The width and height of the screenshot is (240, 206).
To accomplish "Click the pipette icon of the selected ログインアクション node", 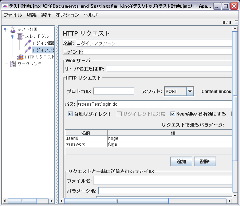I will (x=28, y=50).
